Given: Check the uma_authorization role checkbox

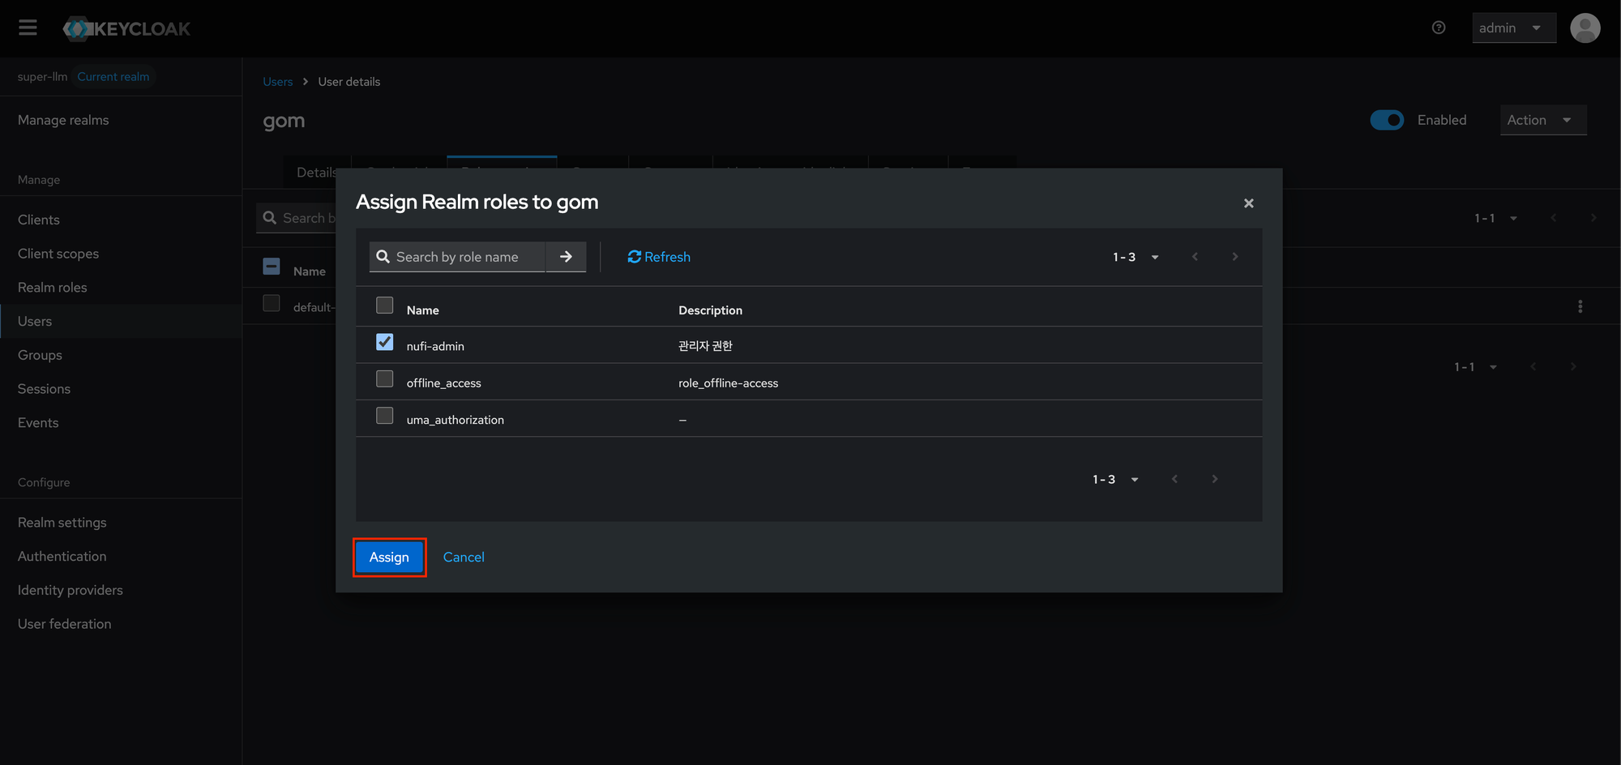Looking at the screenshot, I should [x=385, y=416].
